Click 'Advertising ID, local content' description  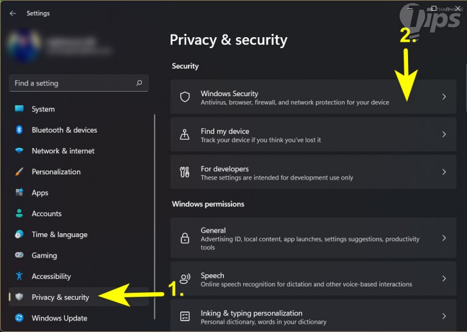point(310,243)
